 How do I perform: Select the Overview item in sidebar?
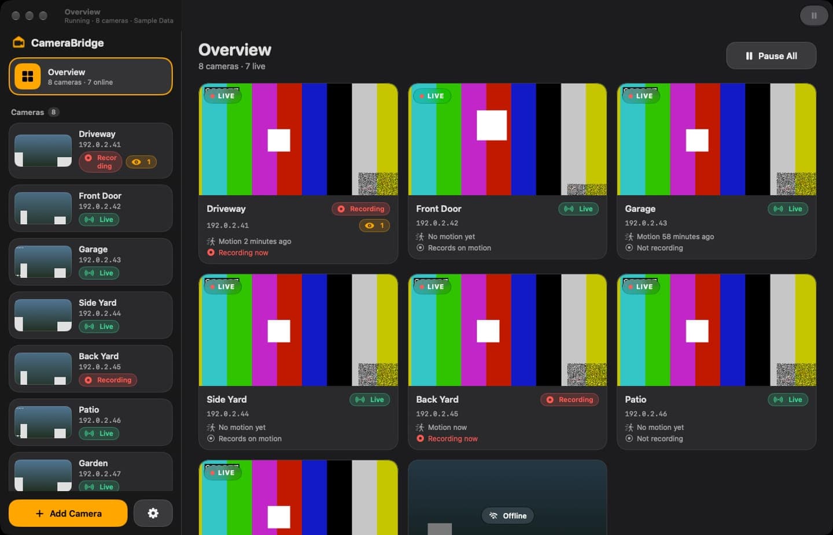pos(91,76)
